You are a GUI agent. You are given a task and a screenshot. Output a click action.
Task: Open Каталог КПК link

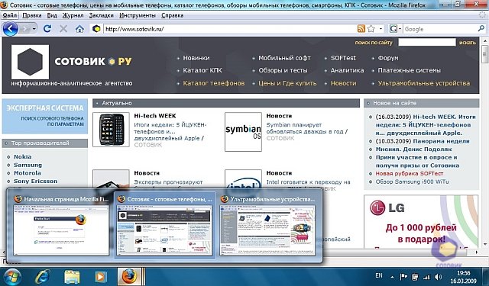point(202,70)
